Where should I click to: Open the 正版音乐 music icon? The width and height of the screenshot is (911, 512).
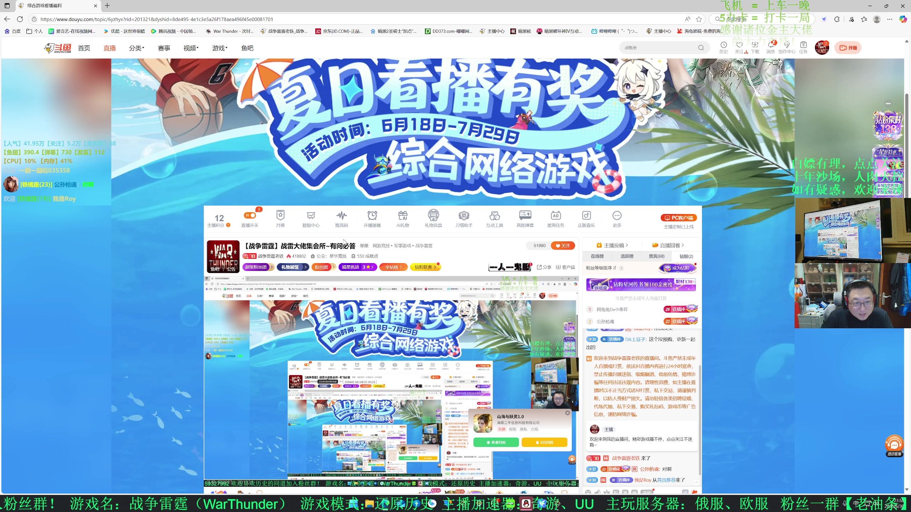pyautogui.click(x=586, y=218)
